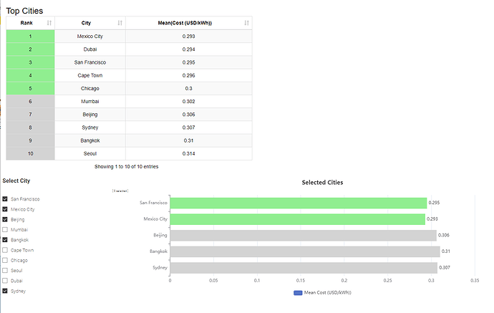Check the Chicago checkbox
Image resolution: width=494 pixels, height=313 pixels.
[5, 261]
